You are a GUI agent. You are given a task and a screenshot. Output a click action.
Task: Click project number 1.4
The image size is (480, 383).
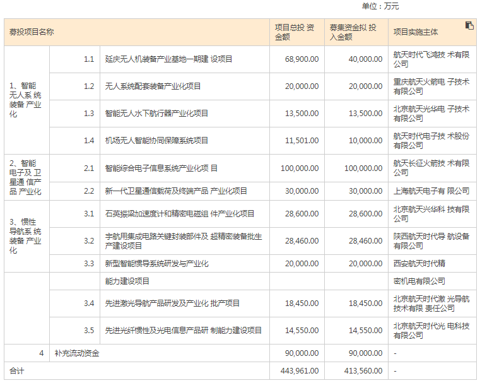[89, 141]
